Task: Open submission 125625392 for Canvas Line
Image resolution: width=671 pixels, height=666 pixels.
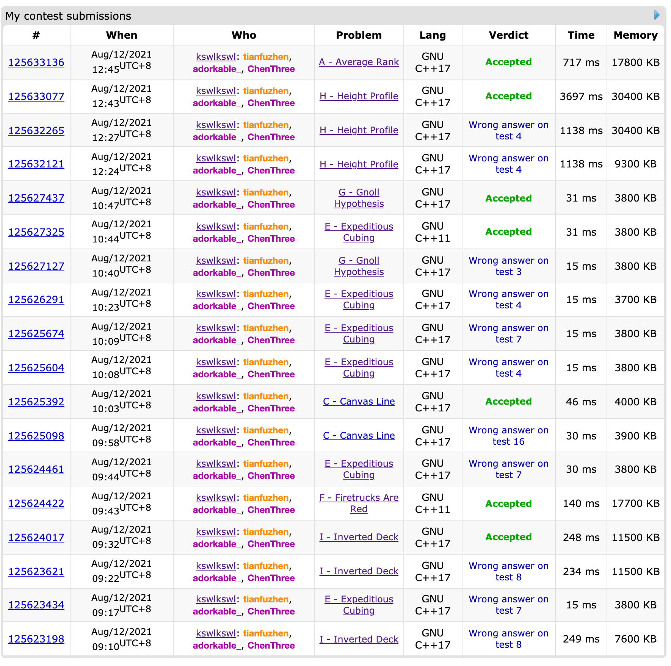Action: [x=36, y=402]
